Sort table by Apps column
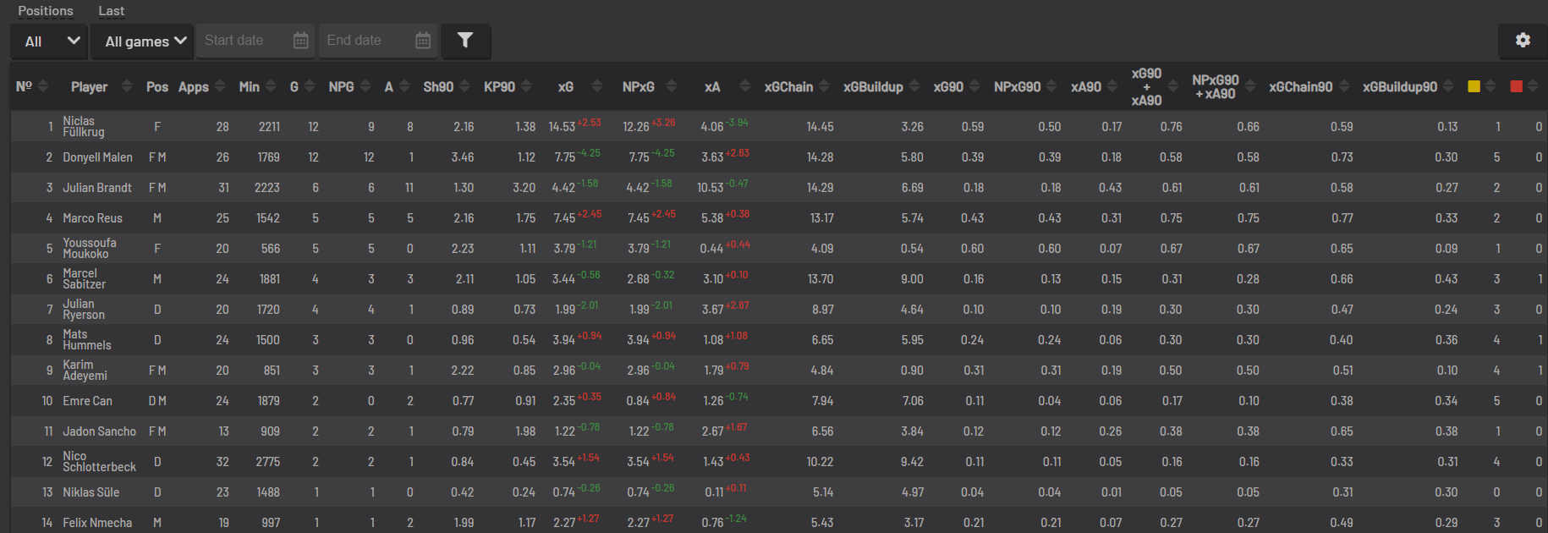Screen dimensions: 1548x533 coord(194,86)
